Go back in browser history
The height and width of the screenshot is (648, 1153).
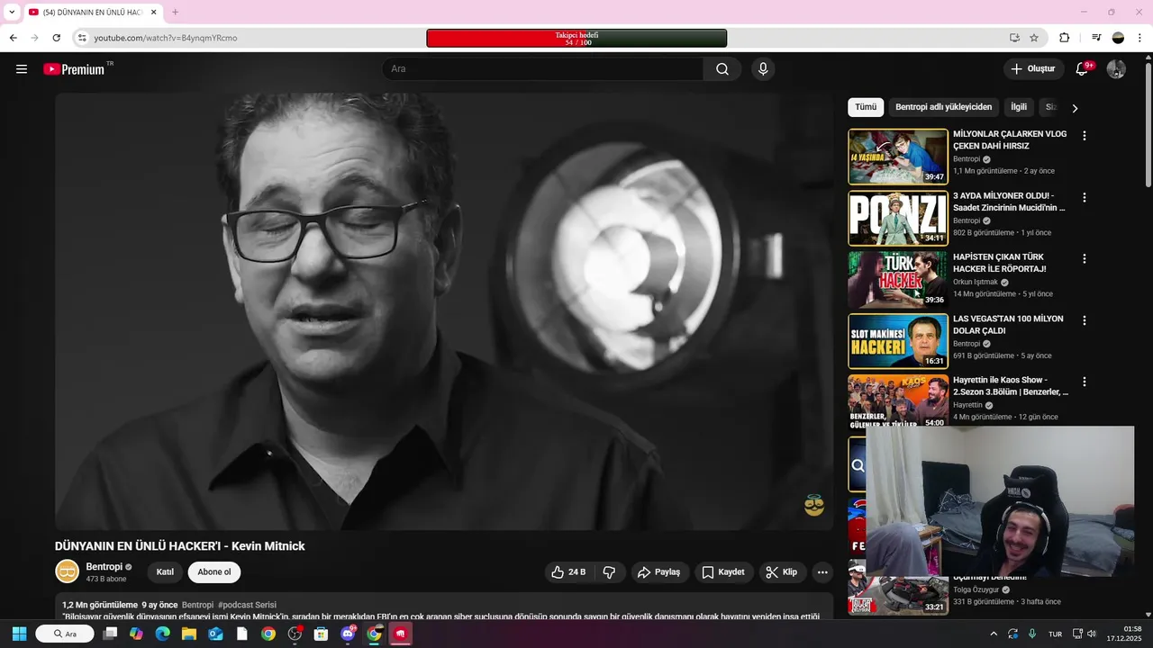pos(14,38)
